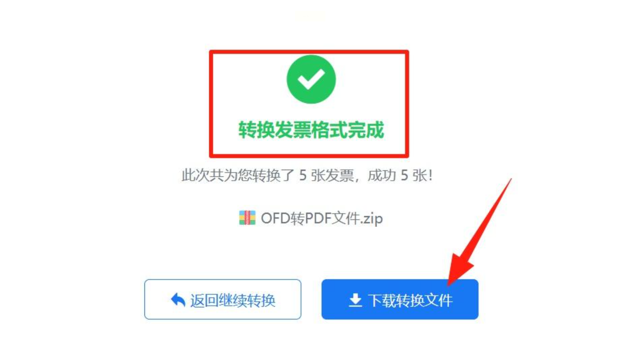Viewport: 620px width, 350px height.
Task: Click the faint yellow mark at page top
Action: (x=310, y=16)
